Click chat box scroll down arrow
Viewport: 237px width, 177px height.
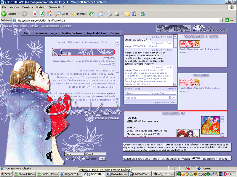(175, 84)
